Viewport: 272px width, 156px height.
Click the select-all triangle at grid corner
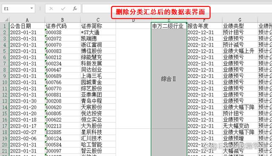[6, 20]
